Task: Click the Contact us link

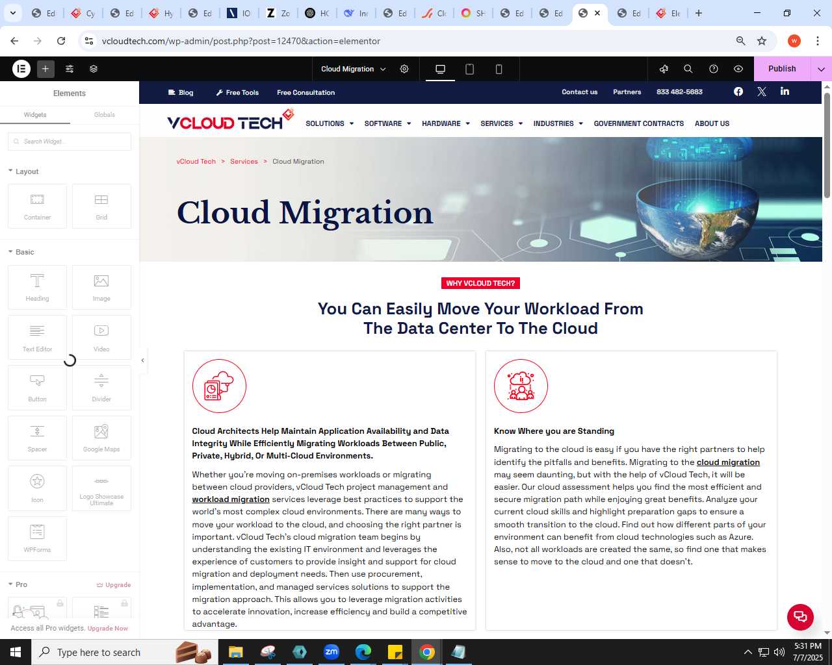Action: point(579,92)
